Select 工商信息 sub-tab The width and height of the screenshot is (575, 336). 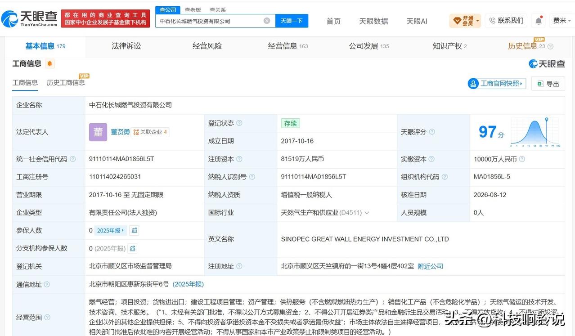[25, 82]
